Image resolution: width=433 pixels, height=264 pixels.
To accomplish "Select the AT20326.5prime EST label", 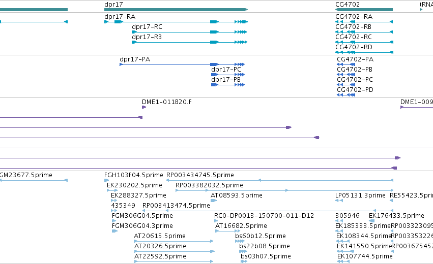I will click(160, 247).
